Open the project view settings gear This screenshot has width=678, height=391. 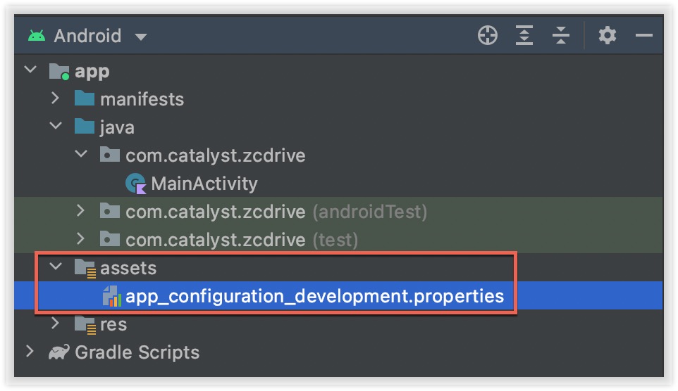tap(607, 36)
